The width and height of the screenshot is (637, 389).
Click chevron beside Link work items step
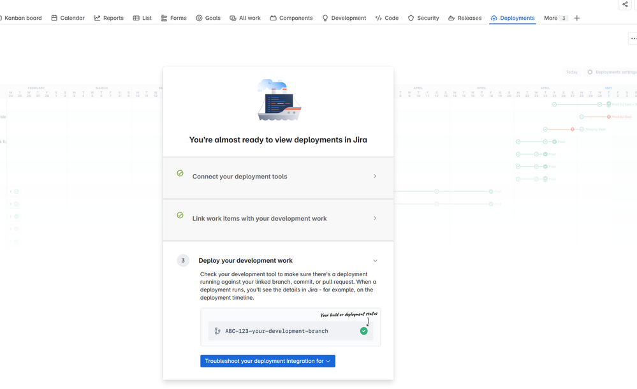click(375, 218)
